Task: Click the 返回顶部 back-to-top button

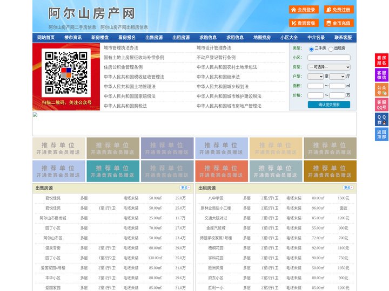Action: 381,134
